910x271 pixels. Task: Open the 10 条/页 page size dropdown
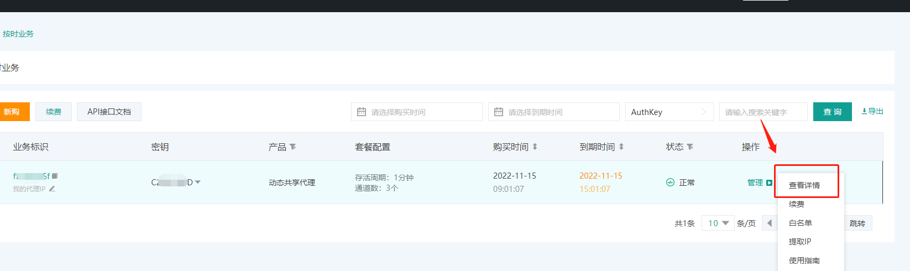(718, 223)
